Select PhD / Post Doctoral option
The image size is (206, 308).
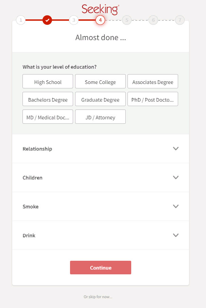click(x=153, y=99)
